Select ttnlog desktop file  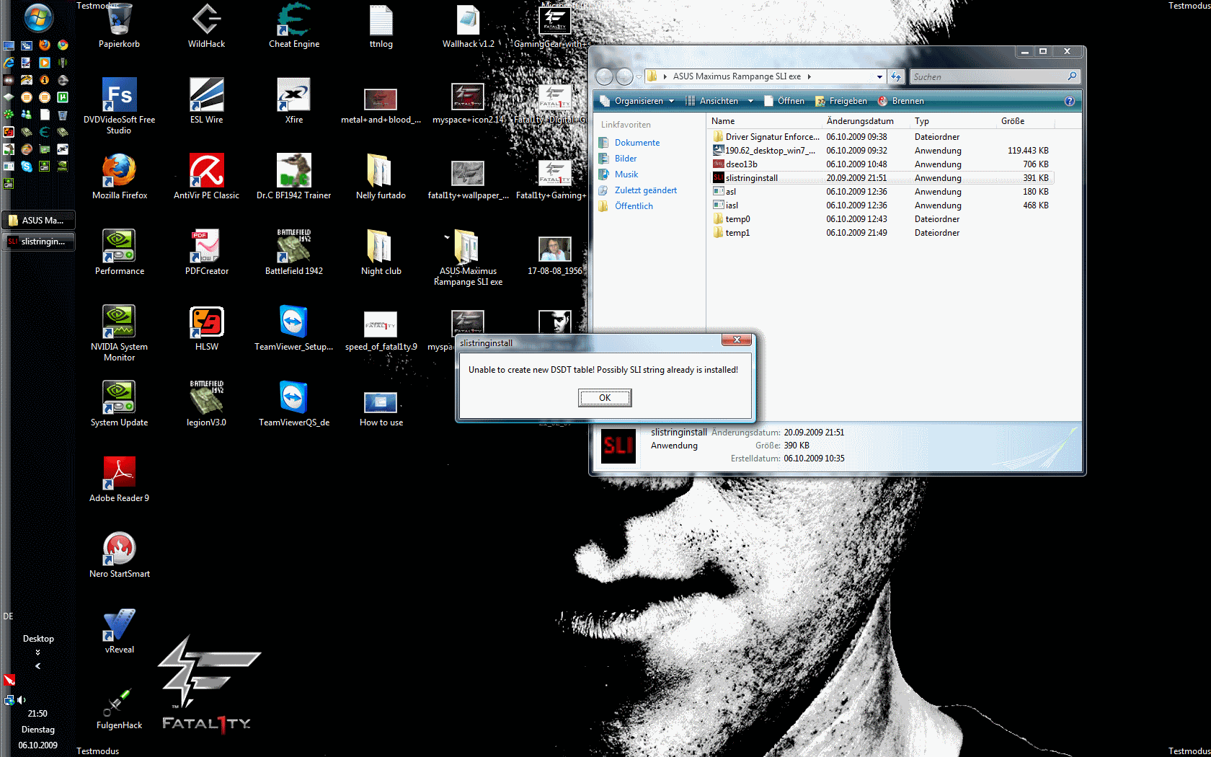381,26
